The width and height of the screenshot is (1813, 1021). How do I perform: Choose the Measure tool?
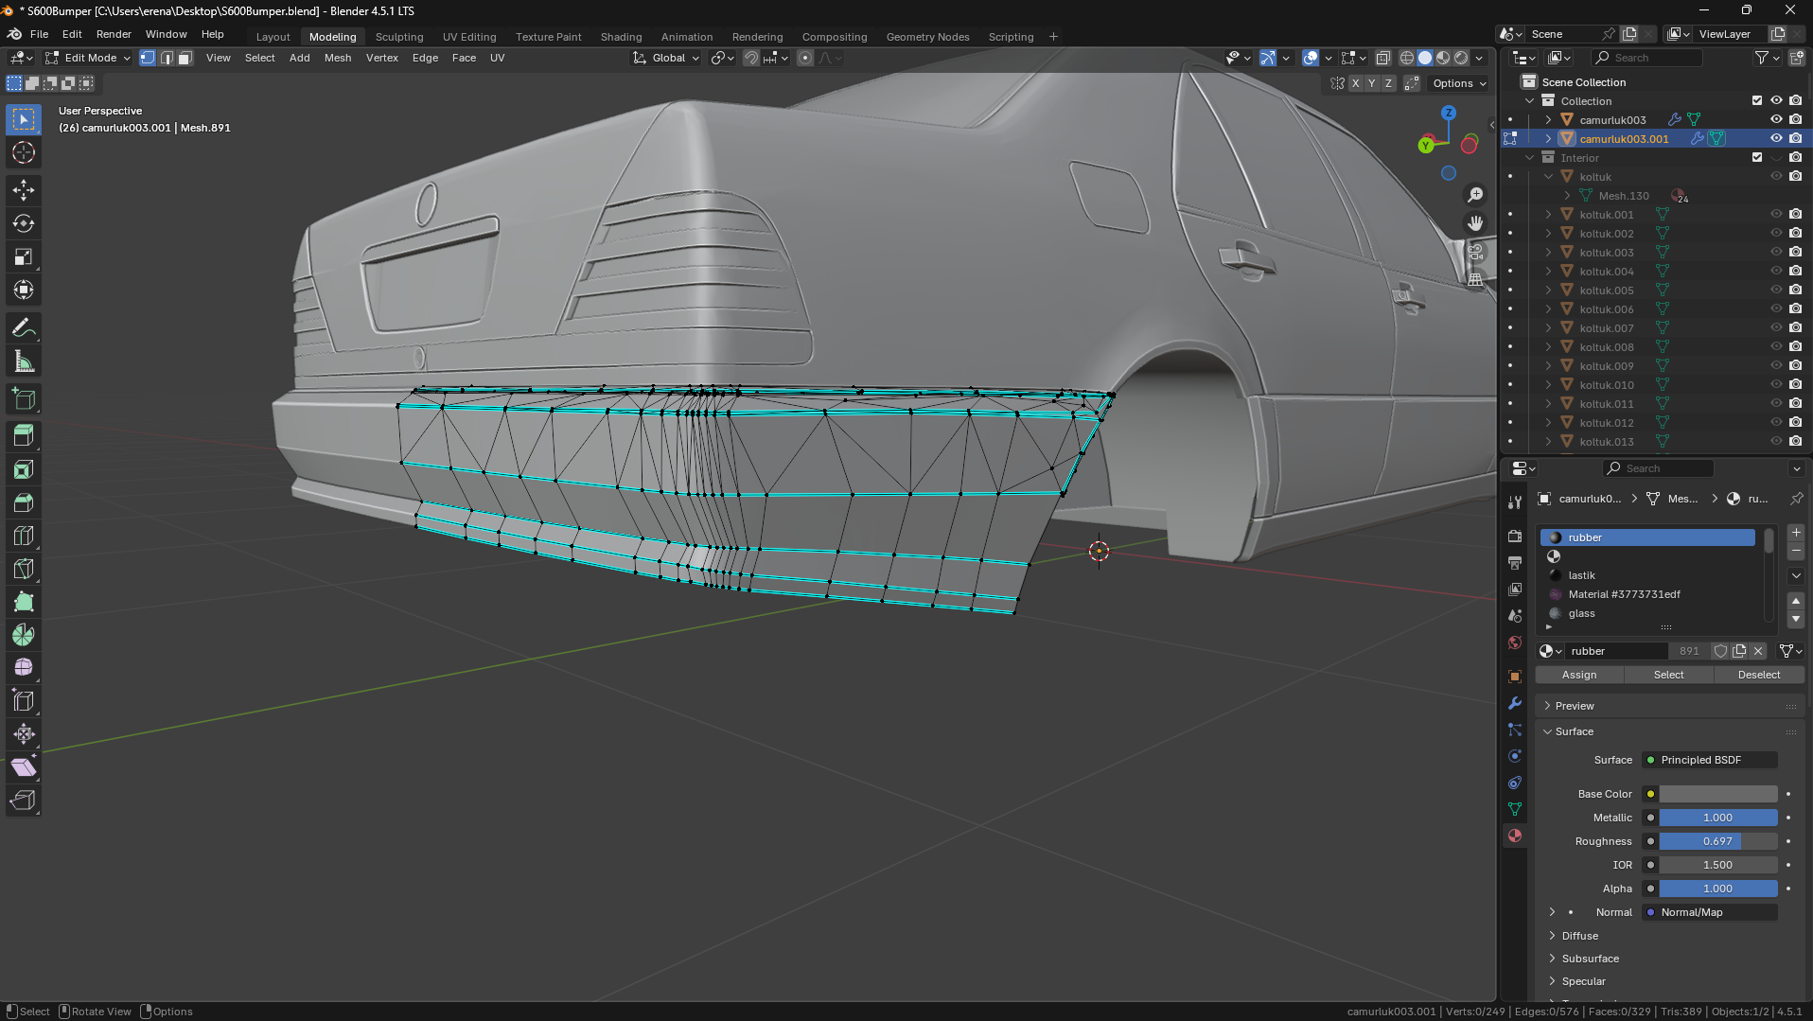[x=24, y=361]
